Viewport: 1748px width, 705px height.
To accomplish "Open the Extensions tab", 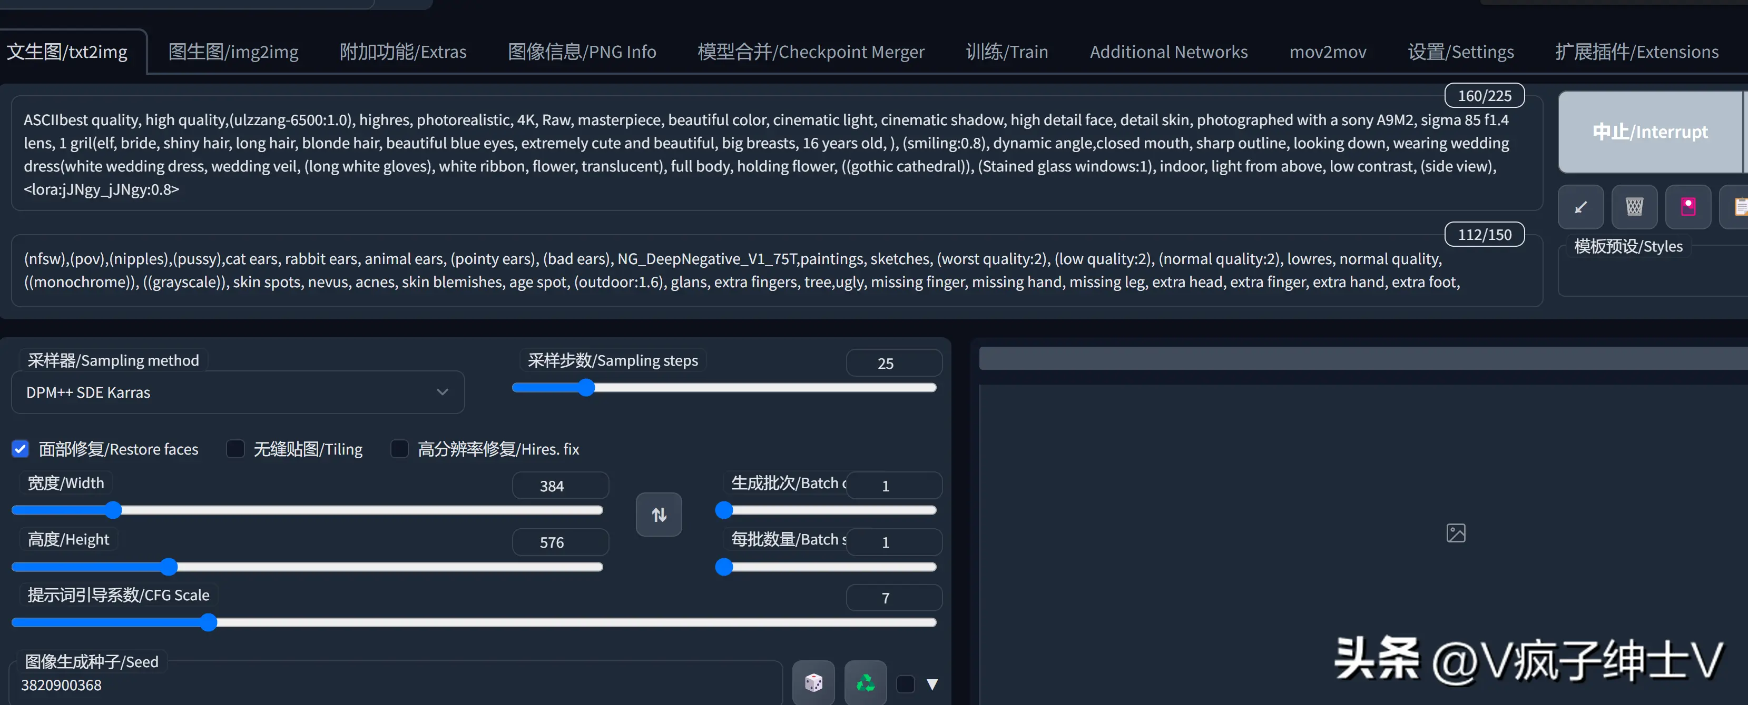I will [x=1636, y=52].
